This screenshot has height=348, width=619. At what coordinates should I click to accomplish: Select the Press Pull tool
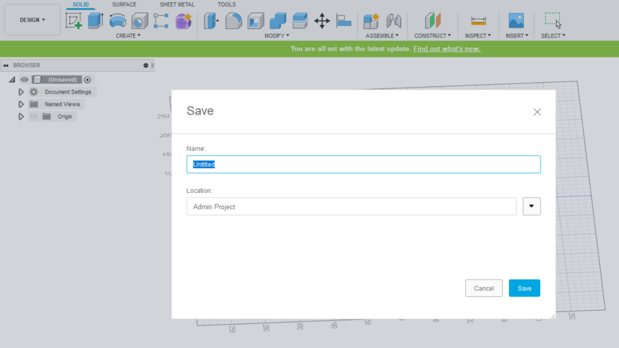211,21
